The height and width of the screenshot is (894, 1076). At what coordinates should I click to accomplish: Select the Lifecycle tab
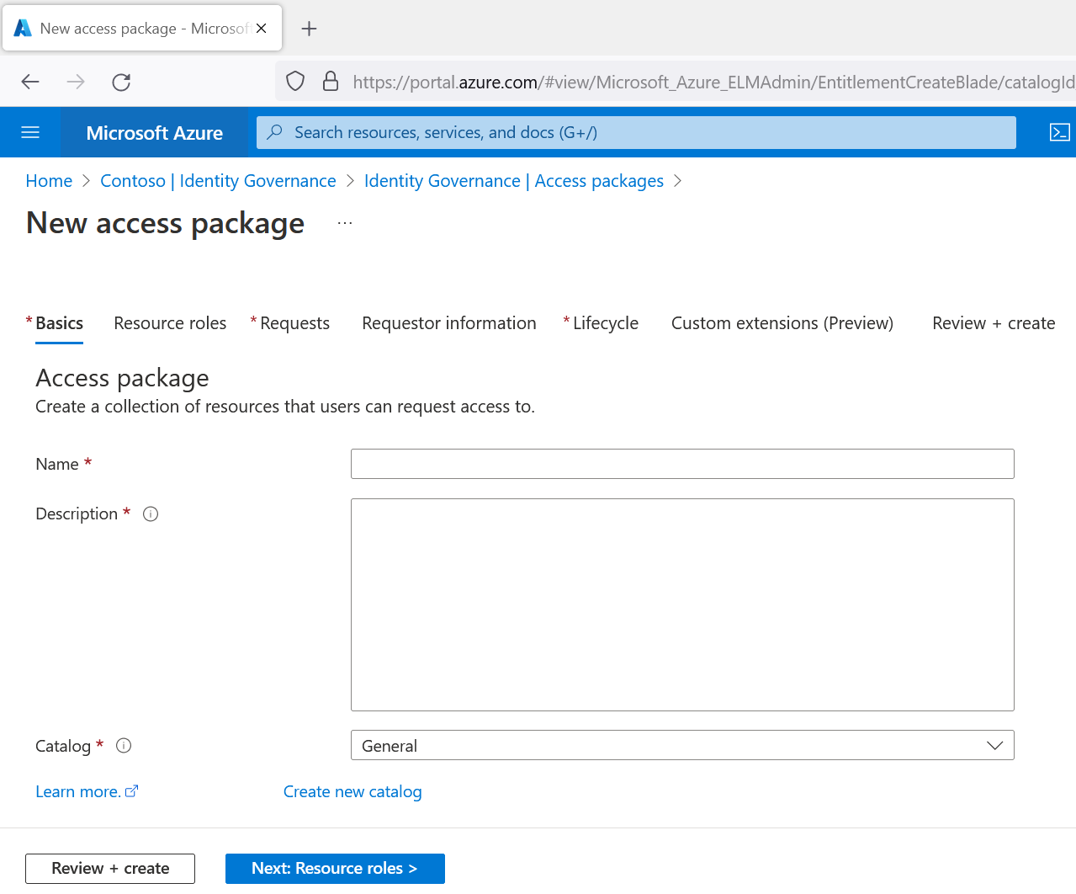[x=605, y=323]
